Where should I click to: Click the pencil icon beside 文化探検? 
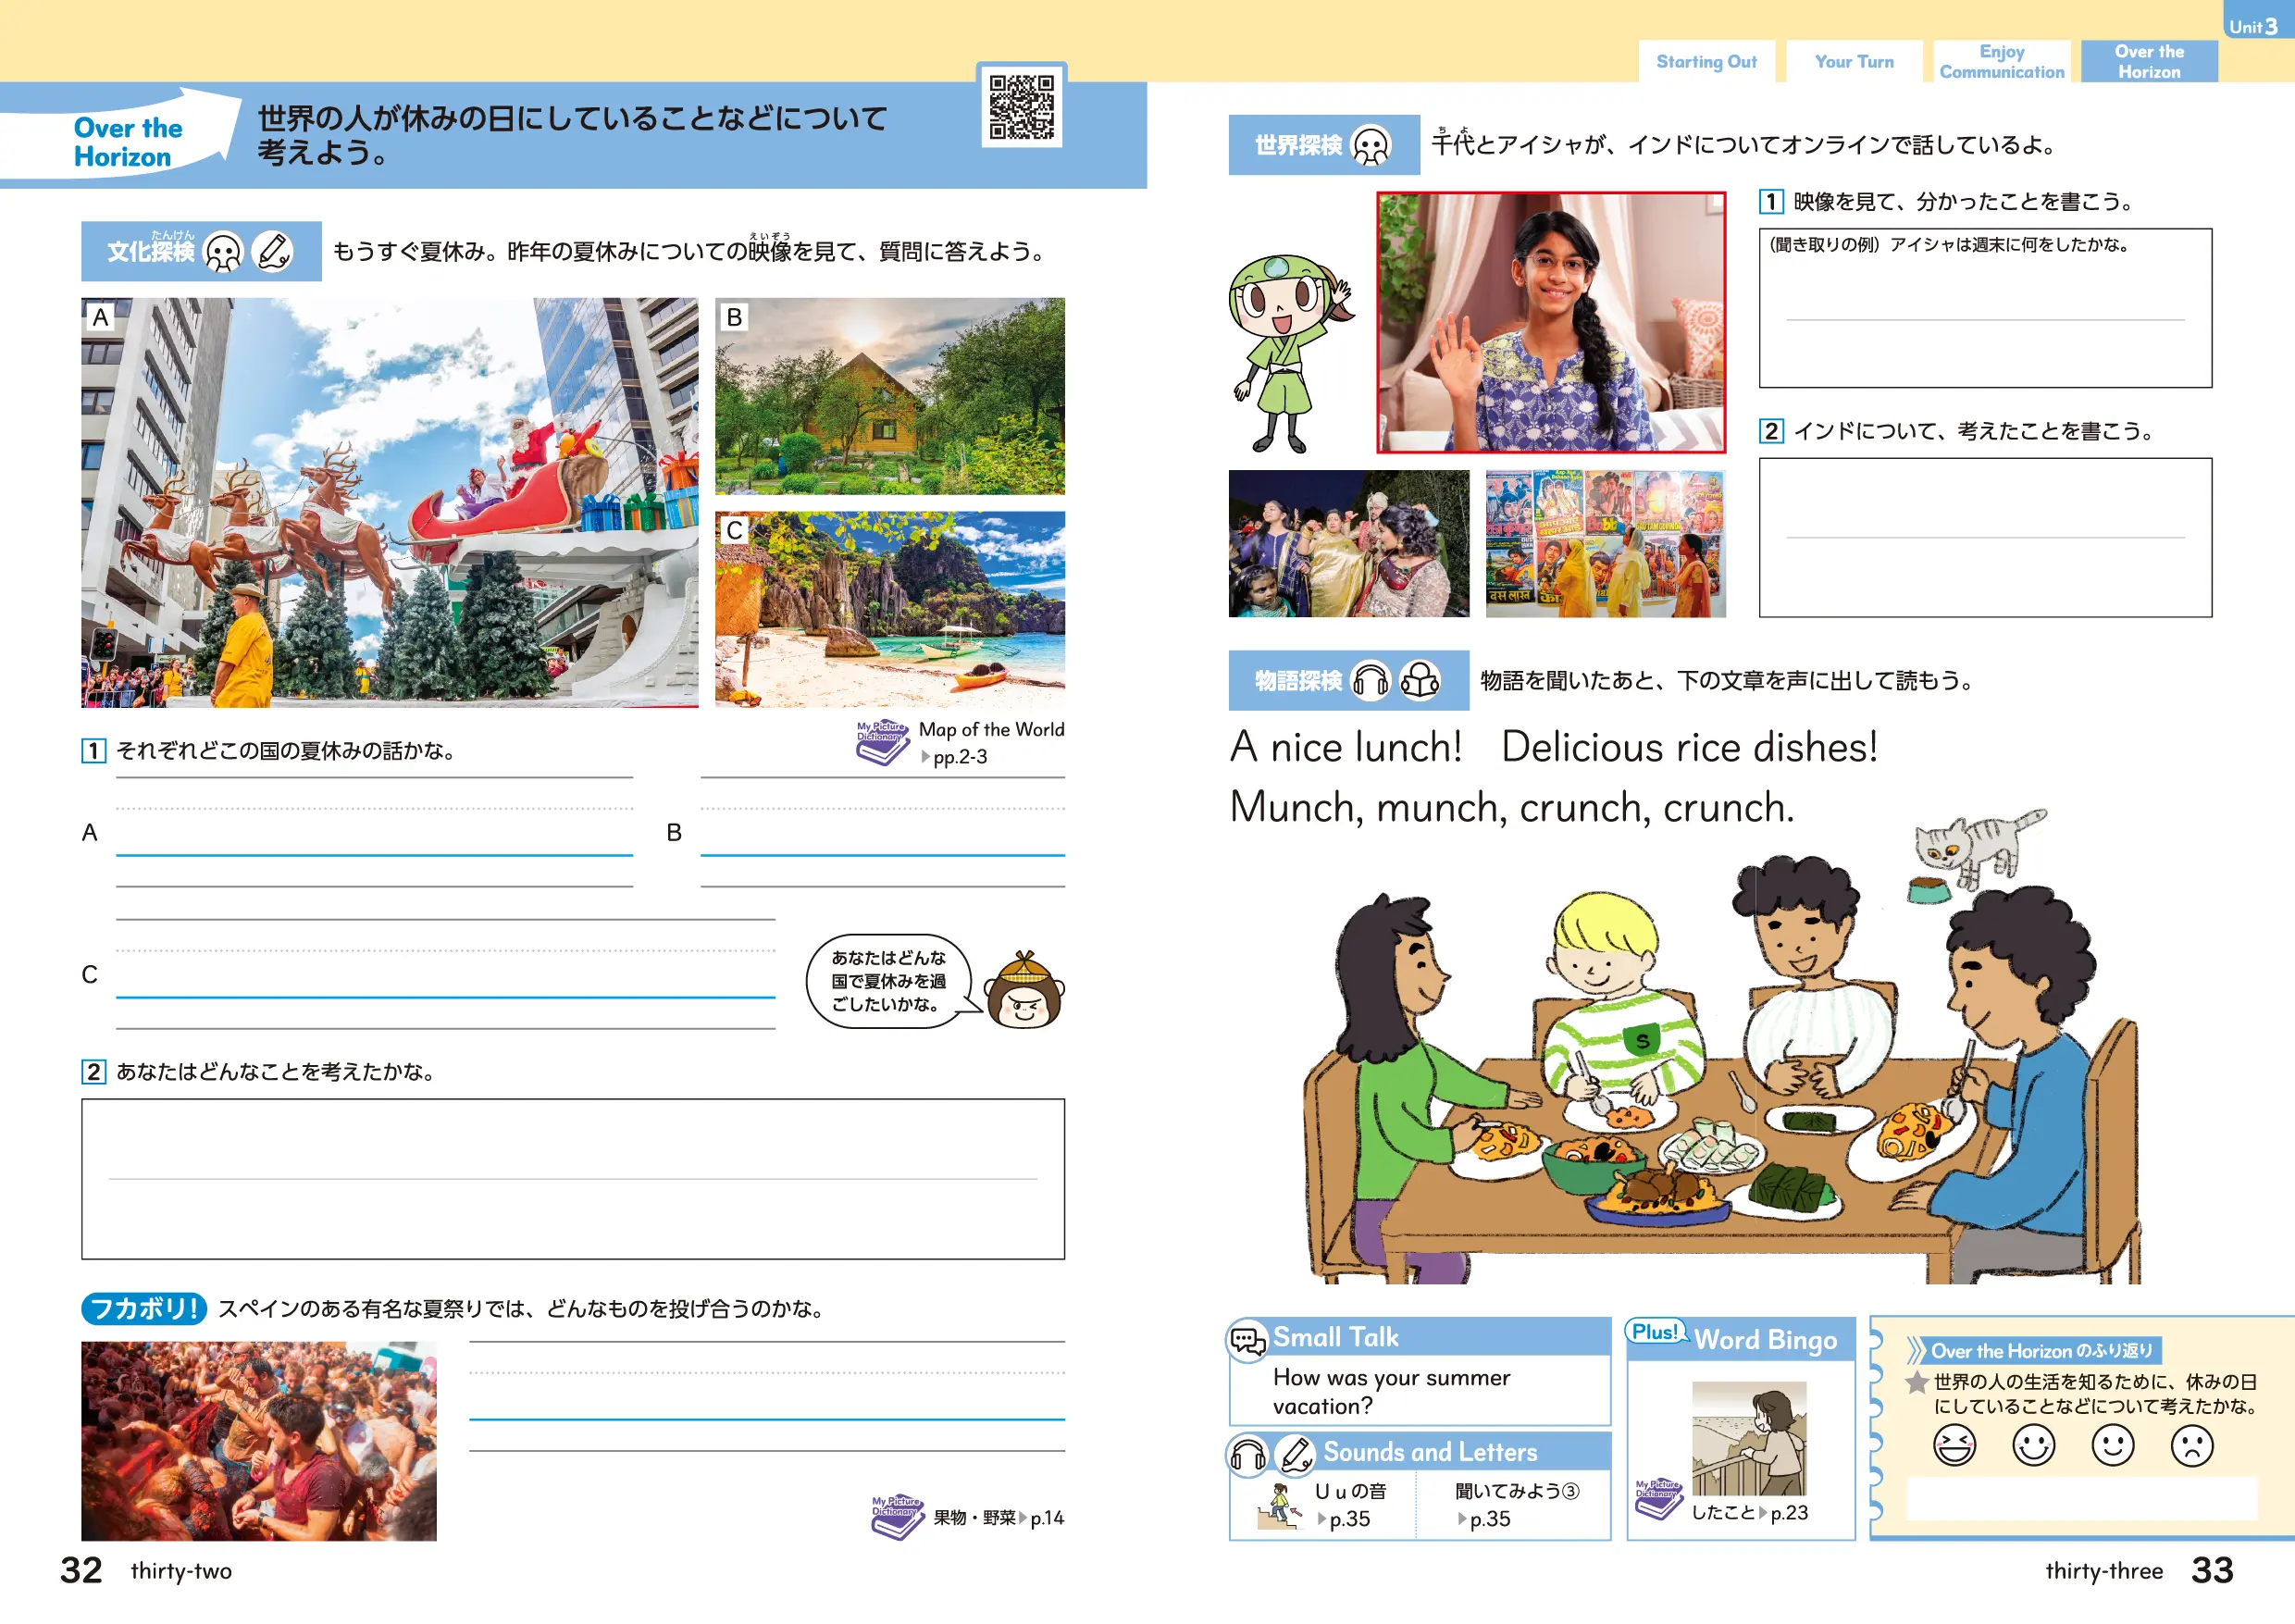click(x=272, y=251)
